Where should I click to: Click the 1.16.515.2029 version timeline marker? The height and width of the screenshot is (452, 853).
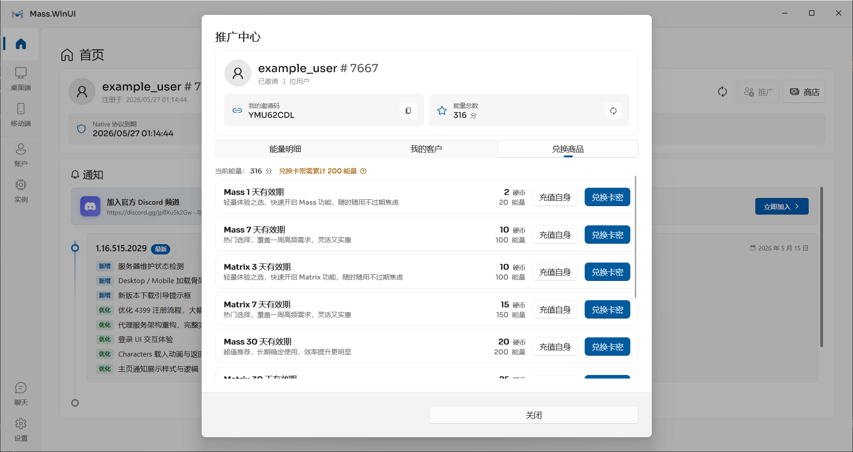[x=75, y=248]
